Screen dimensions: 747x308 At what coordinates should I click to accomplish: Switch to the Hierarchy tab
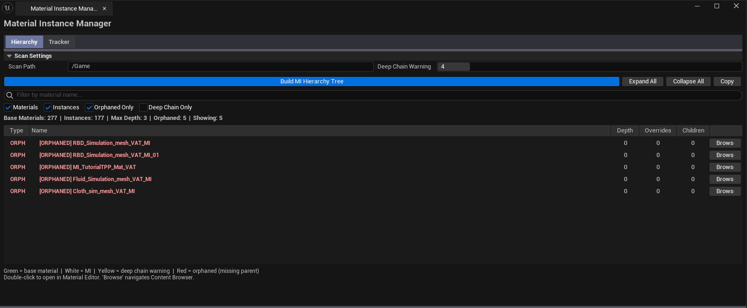[x=24, y=42]
